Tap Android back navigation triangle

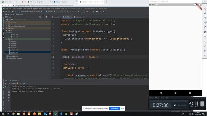(161, 93)
